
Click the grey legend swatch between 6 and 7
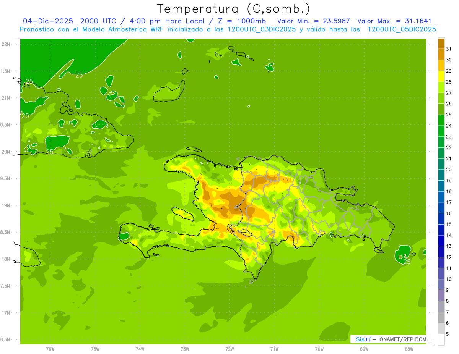[x=441, y=317]
